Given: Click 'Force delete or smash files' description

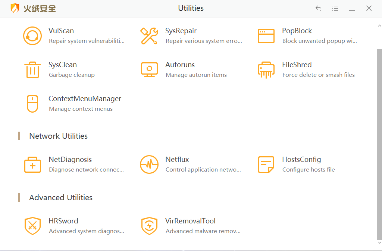Looking at the screenshot, I should click(x=319, y=75).
